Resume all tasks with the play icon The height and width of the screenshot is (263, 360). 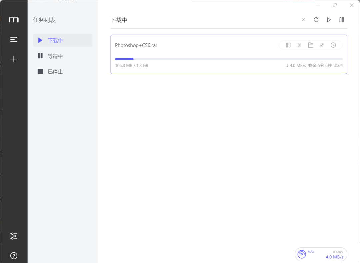[329, 20]
